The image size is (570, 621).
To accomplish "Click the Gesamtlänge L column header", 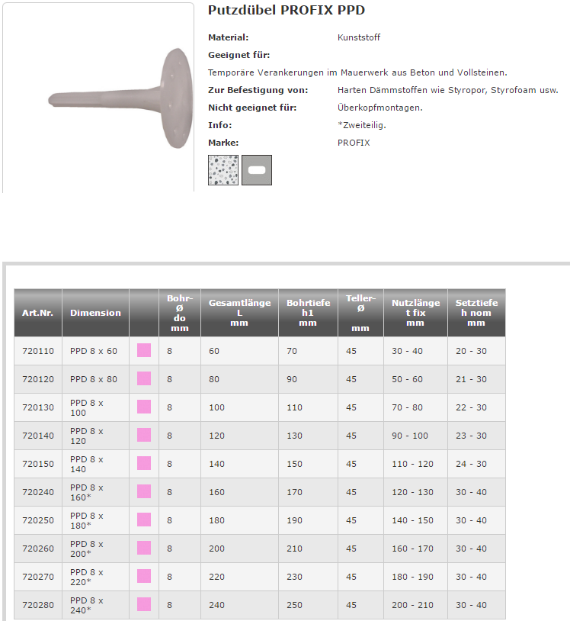I will (x=239, y=313).
